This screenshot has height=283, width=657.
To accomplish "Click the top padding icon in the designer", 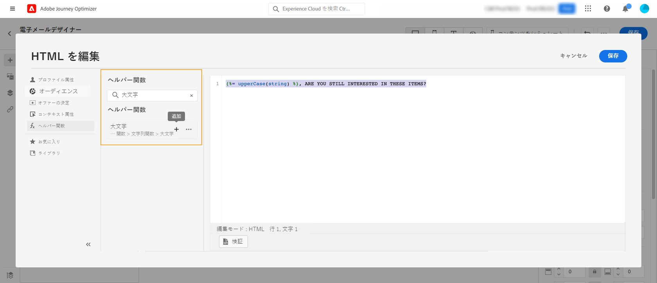I will coord(548,272).
